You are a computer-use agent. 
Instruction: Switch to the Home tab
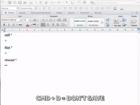coord(9,13)
